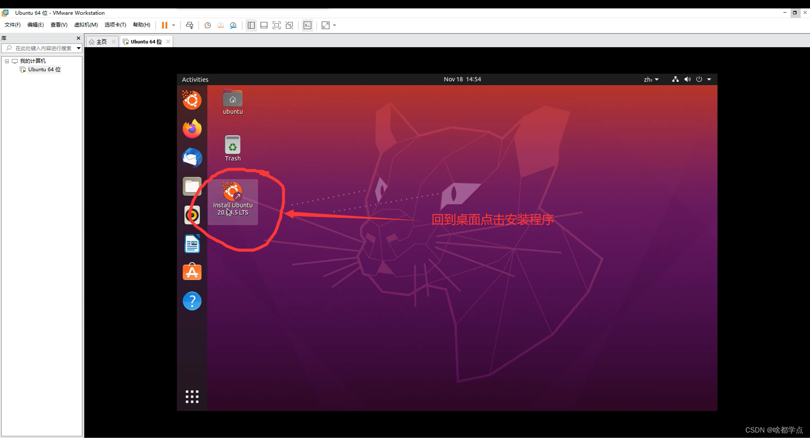
Task: Open the zh input source menu
Action: (x=651, y=79)
